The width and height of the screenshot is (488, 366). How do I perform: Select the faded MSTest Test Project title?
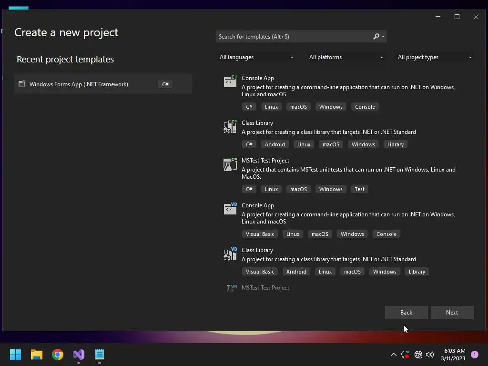pos(265,288)
